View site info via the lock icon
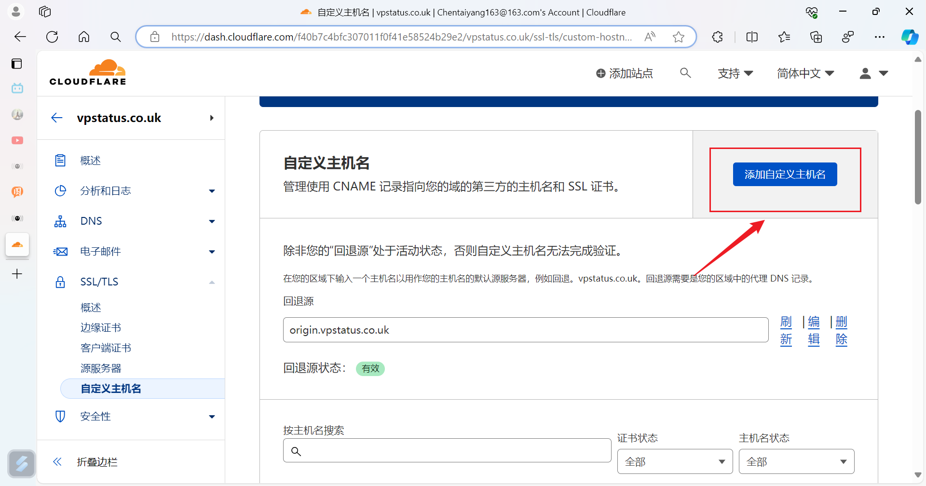Viewport: 926px width, 486px height. coord(155,37)
